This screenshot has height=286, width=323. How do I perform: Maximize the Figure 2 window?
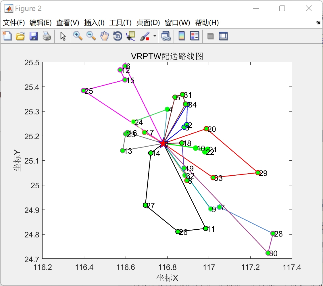pos(282,8)
